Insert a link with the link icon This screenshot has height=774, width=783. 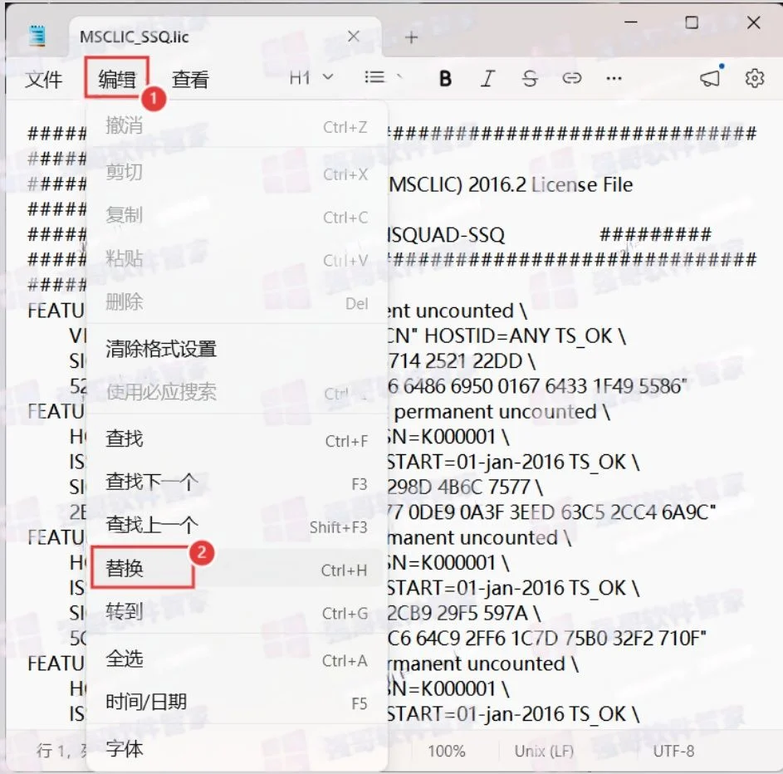pos(572,78)
